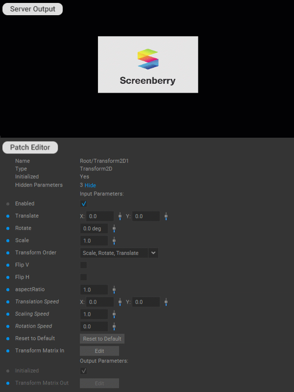Screen dimensions: 294x392
Task: Click the Rotate slider handle
Action: click(114, 228)
